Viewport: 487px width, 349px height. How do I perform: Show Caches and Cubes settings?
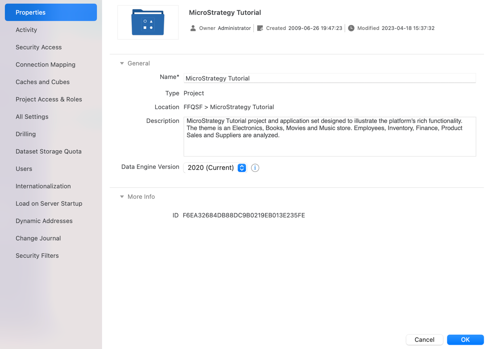tap(43, 82)
